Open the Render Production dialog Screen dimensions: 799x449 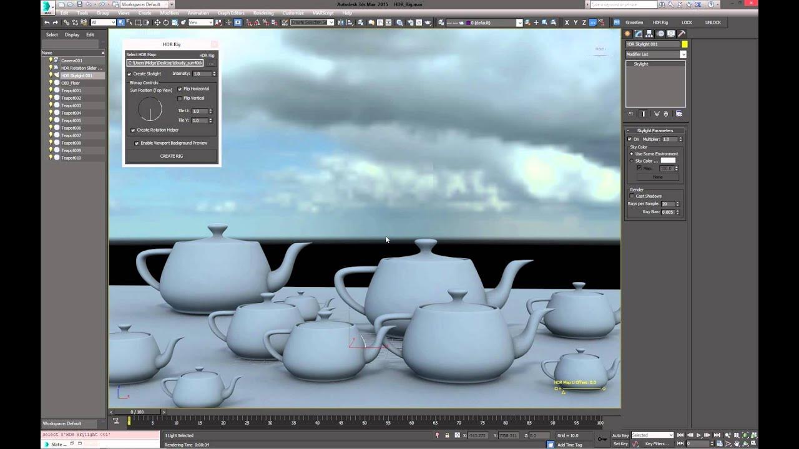(428, 22)
